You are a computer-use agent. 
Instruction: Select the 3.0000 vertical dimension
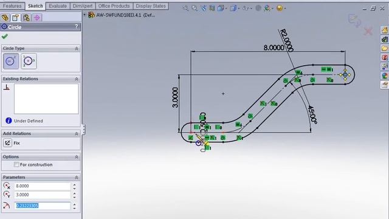(175, 97)
